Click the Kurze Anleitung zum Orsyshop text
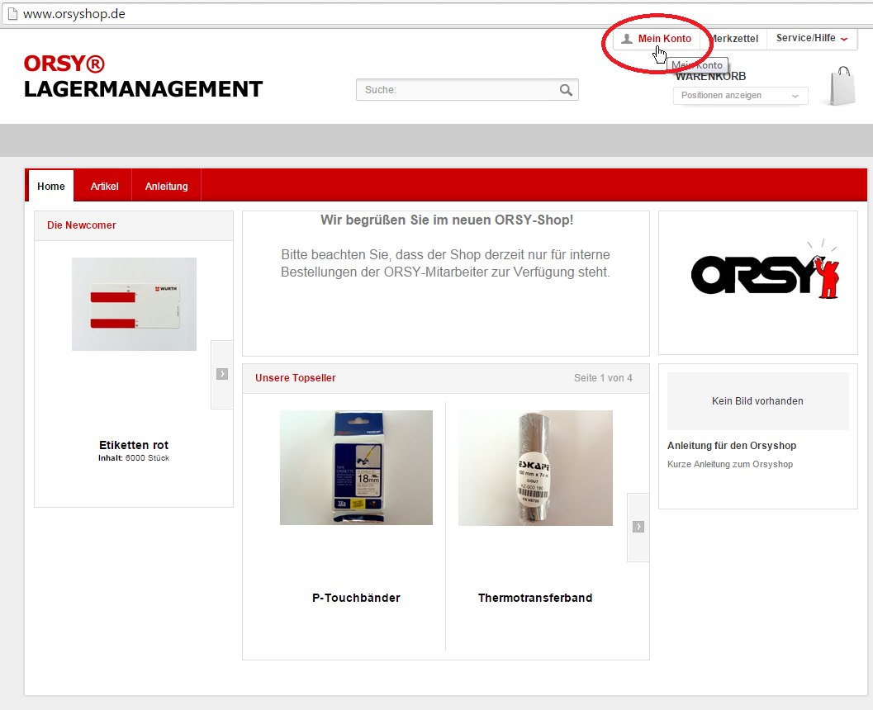 [730, 464]
